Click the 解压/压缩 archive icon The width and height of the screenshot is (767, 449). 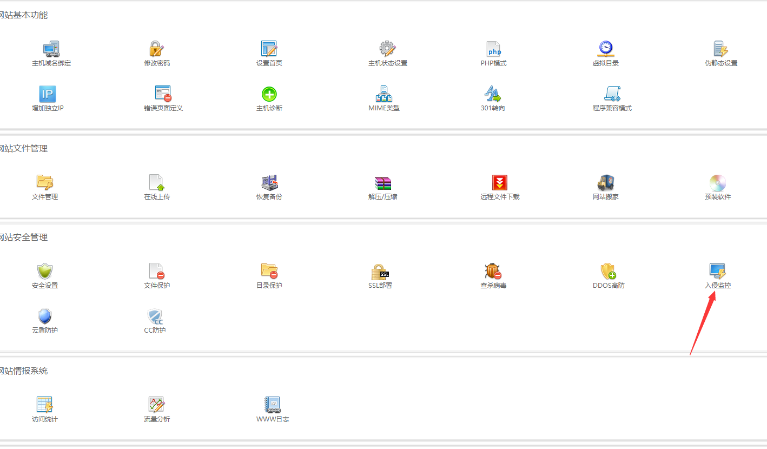pos(382,183)
